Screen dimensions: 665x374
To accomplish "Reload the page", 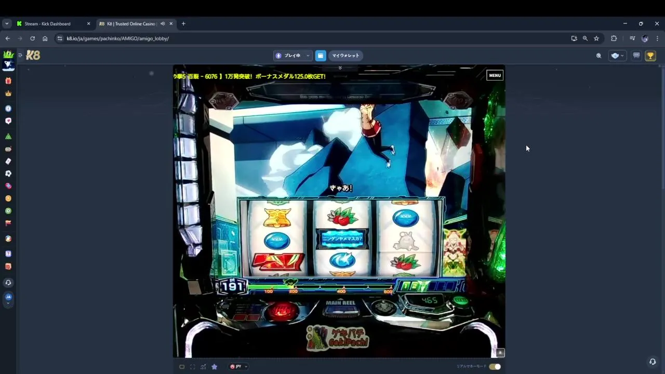I will [32, 38].
